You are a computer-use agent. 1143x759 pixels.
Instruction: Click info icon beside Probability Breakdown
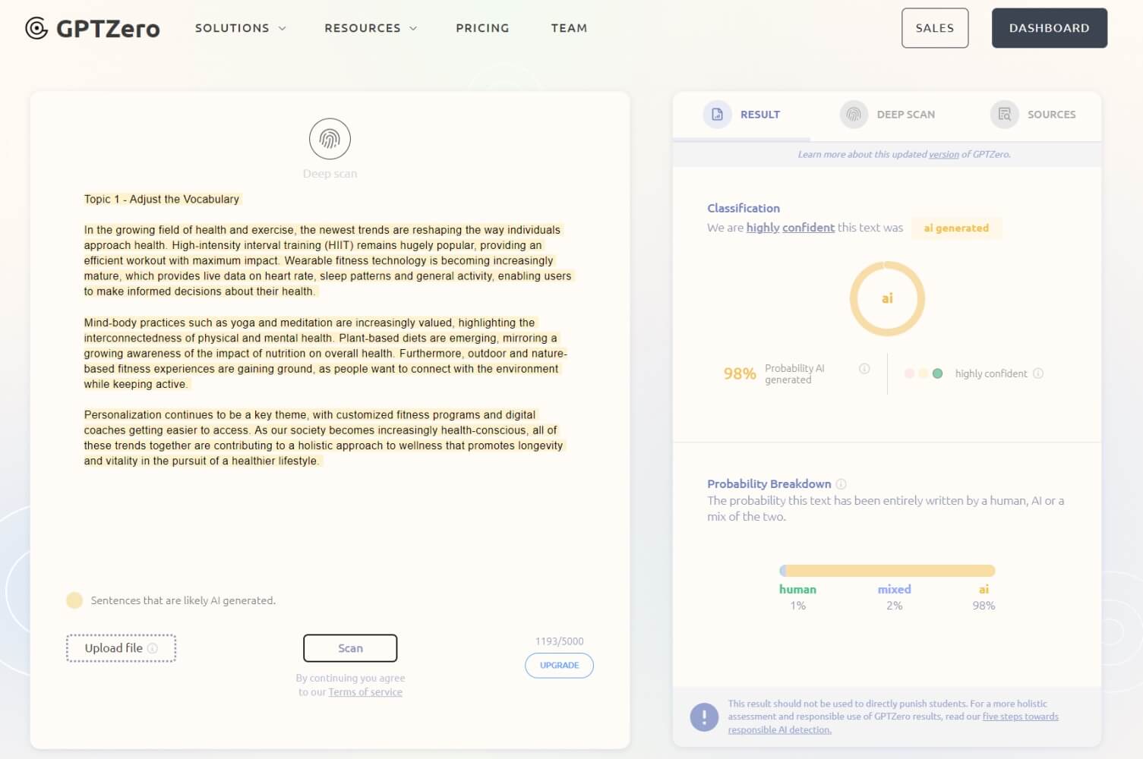(841, 484)
